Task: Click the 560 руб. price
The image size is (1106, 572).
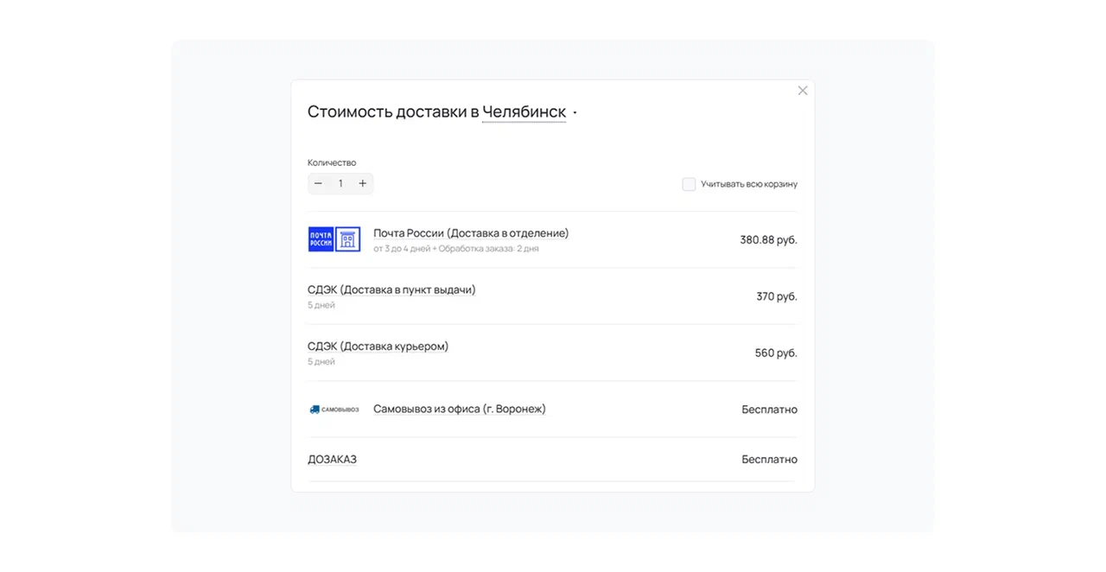Action: (x=776, y=353)
